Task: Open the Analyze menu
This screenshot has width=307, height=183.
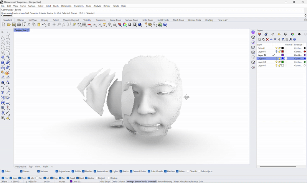Action: pos(97,6)
